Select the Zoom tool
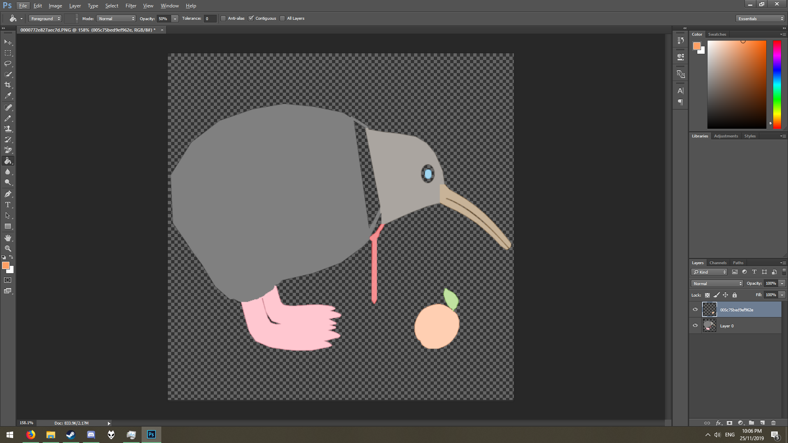Viewport: 788px width, 443px height. coord(8,249)
